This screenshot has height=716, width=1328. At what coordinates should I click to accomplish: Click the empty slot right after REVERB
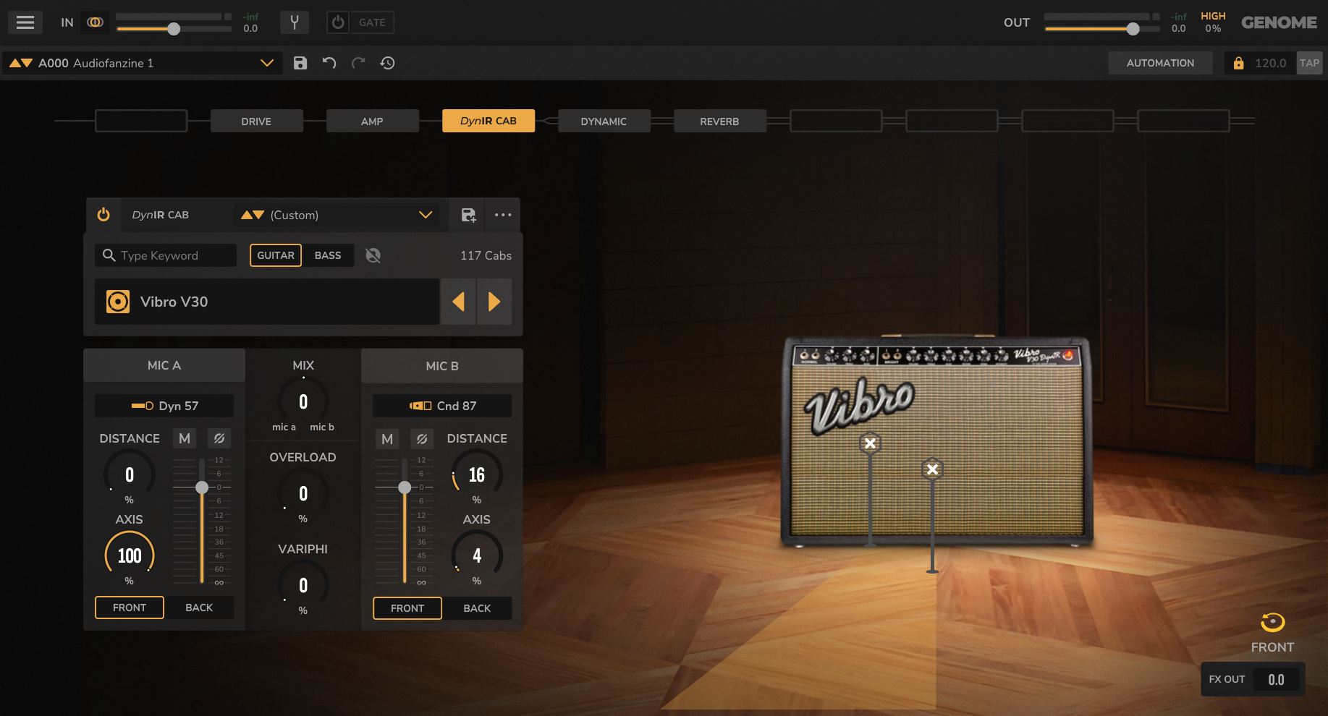836,121
